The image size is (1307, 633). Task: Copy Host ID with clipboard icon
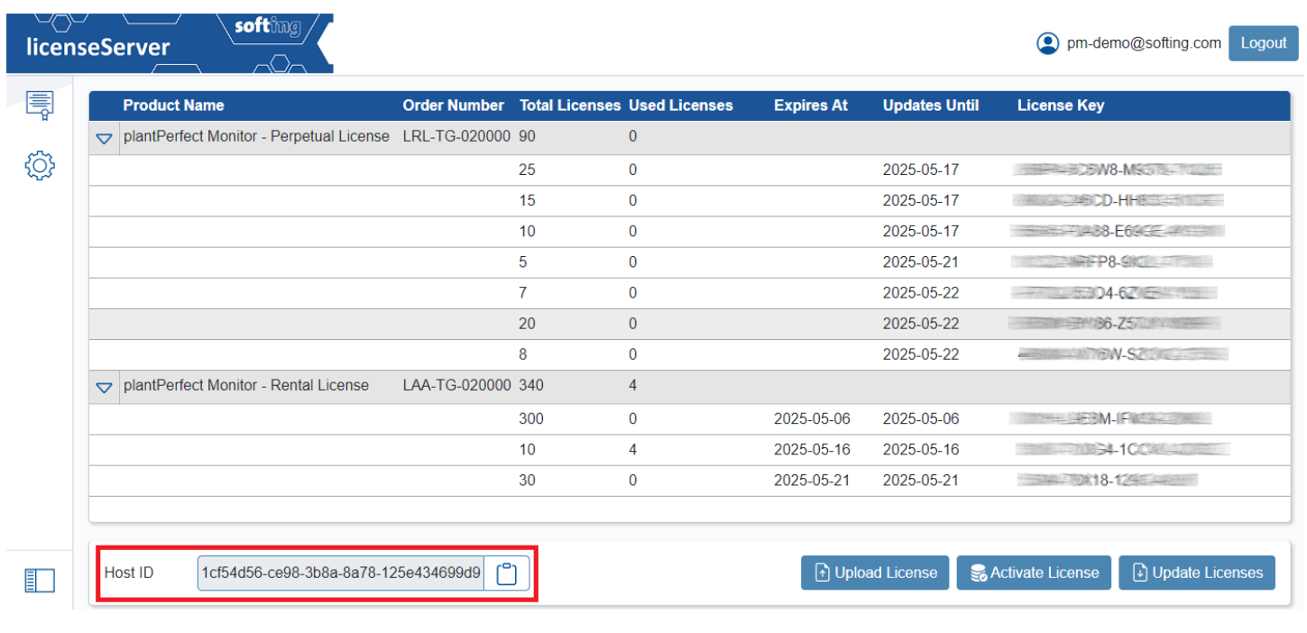coord(507,573)
